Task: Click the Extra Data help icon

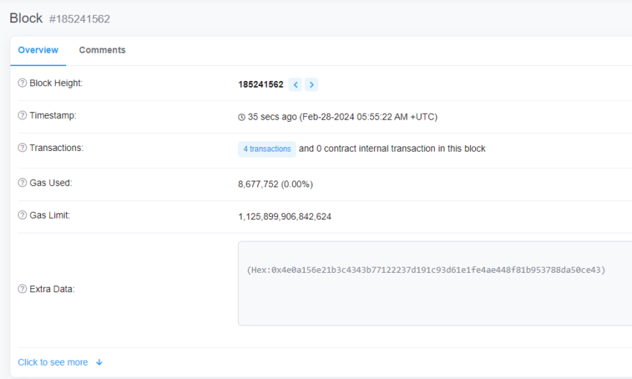Action: [22, 289]
